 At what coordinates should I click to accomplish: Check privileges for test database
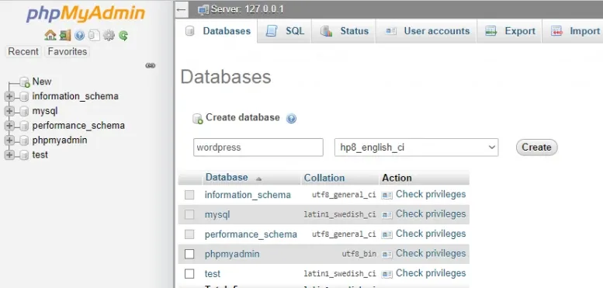click(431, 273)
